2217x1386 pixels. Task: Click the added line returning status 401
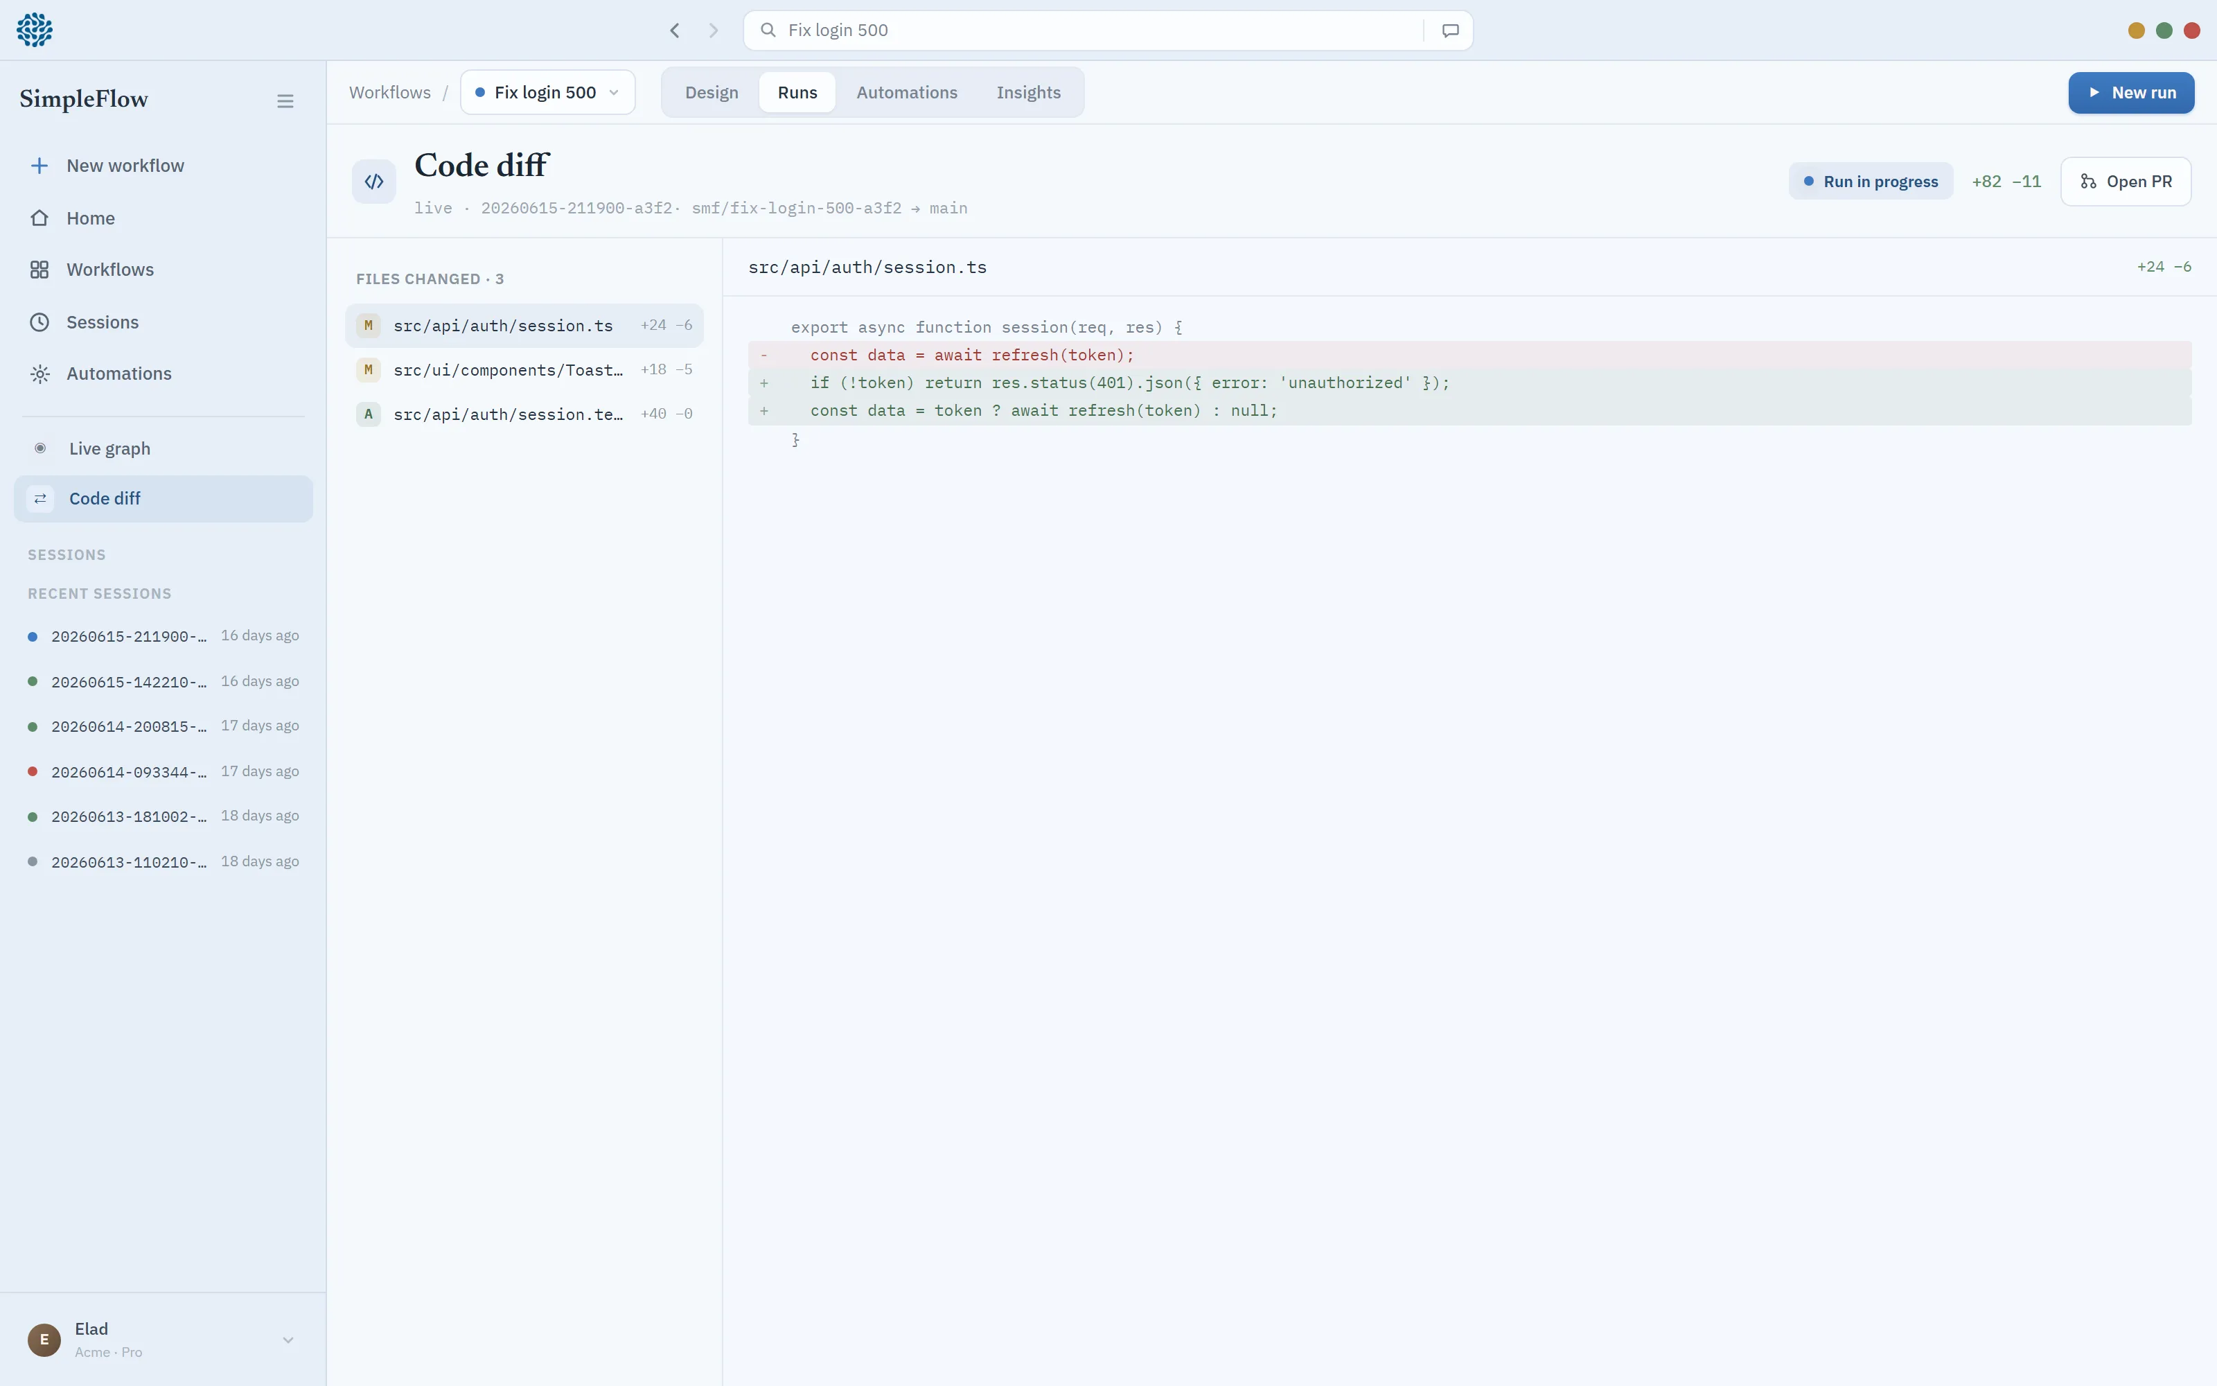(1469, 383)
